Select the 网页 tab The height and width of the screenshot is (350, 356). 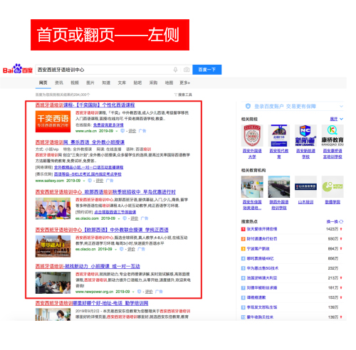pyautogui.click(x=43, y=83)
